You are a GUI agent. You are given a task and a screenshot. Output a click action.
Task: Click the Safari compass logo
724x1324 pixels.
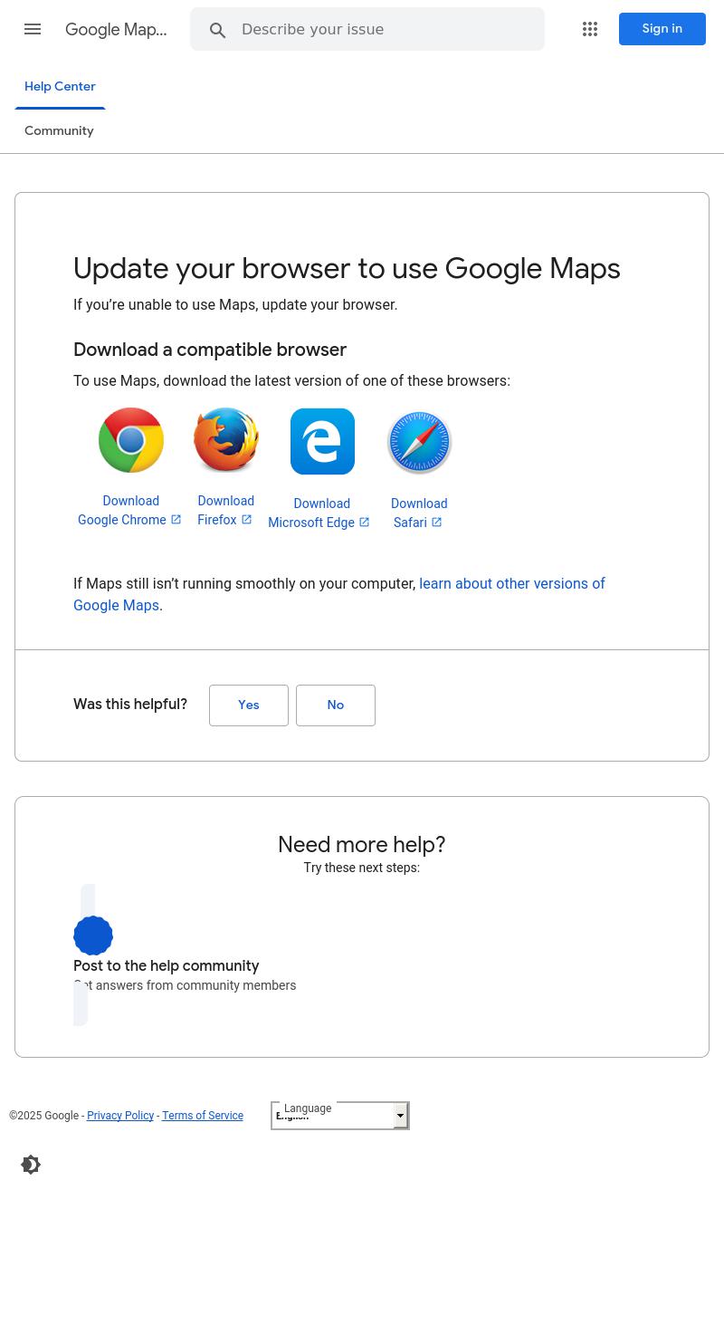[x=419, y=442]
